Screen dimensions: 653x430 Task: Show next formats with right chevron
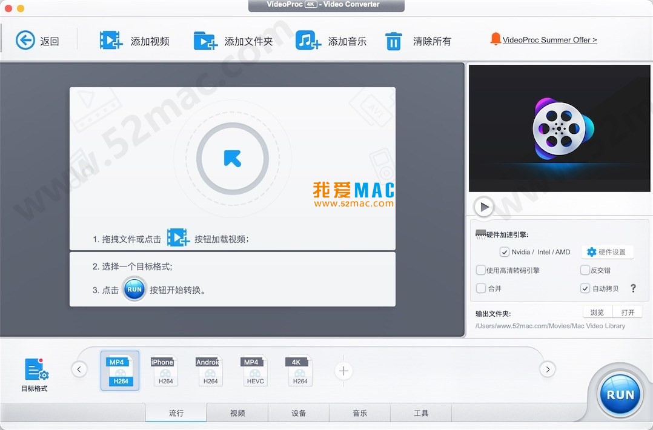point(547,369)
